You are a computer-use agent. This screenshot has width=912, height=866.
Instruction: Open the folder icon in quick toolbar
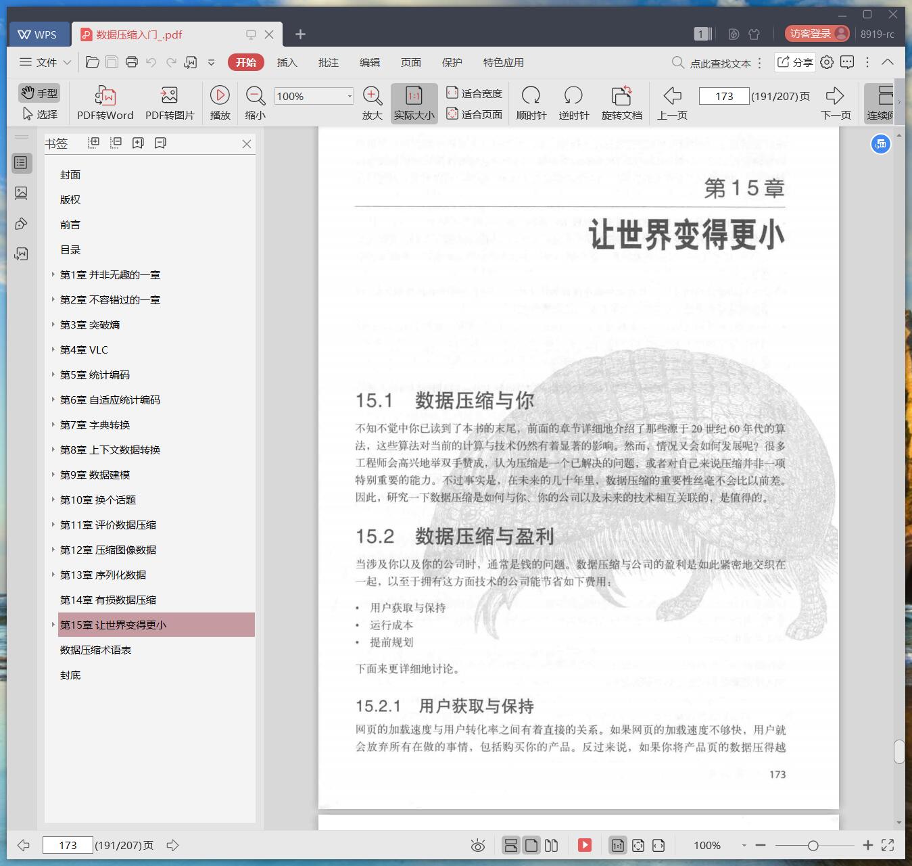tap(93, 62)
